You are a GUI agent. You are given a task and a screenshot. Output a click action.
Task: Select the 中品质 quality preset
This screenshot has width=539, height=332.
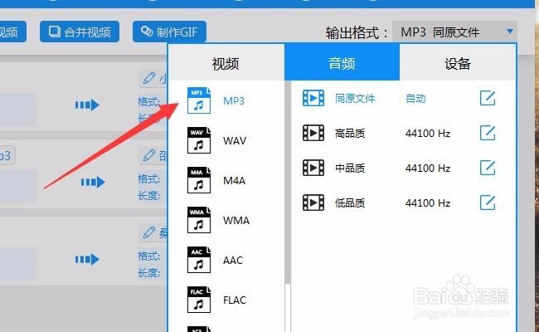pyautogui.click(x=350, y=168)
